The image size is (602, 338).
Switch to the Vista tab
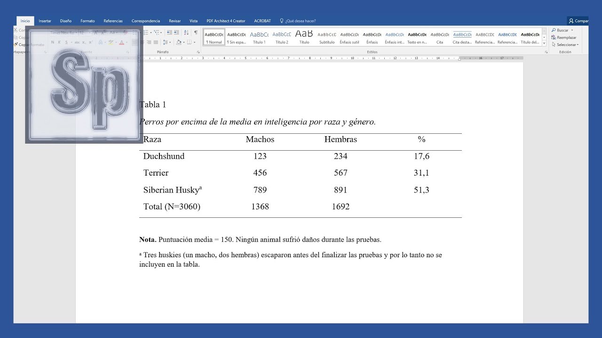pos(193,21)
